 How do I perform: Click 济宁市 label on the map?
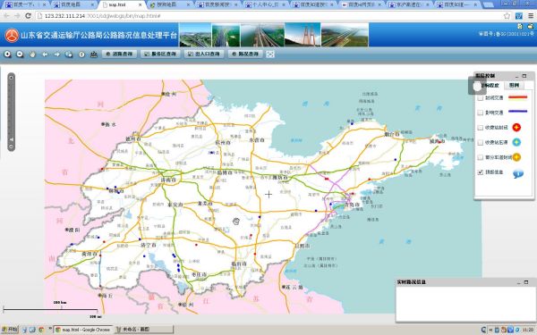click(x=149, y=245)
